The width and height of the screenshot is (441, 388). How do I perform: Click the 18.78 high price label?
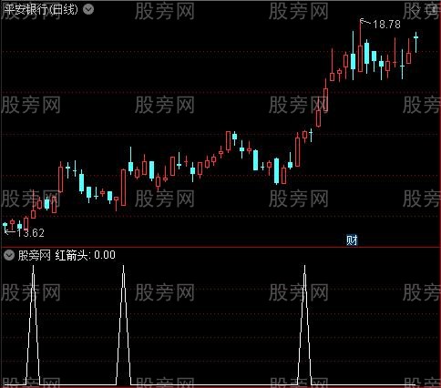click(386, 25)
